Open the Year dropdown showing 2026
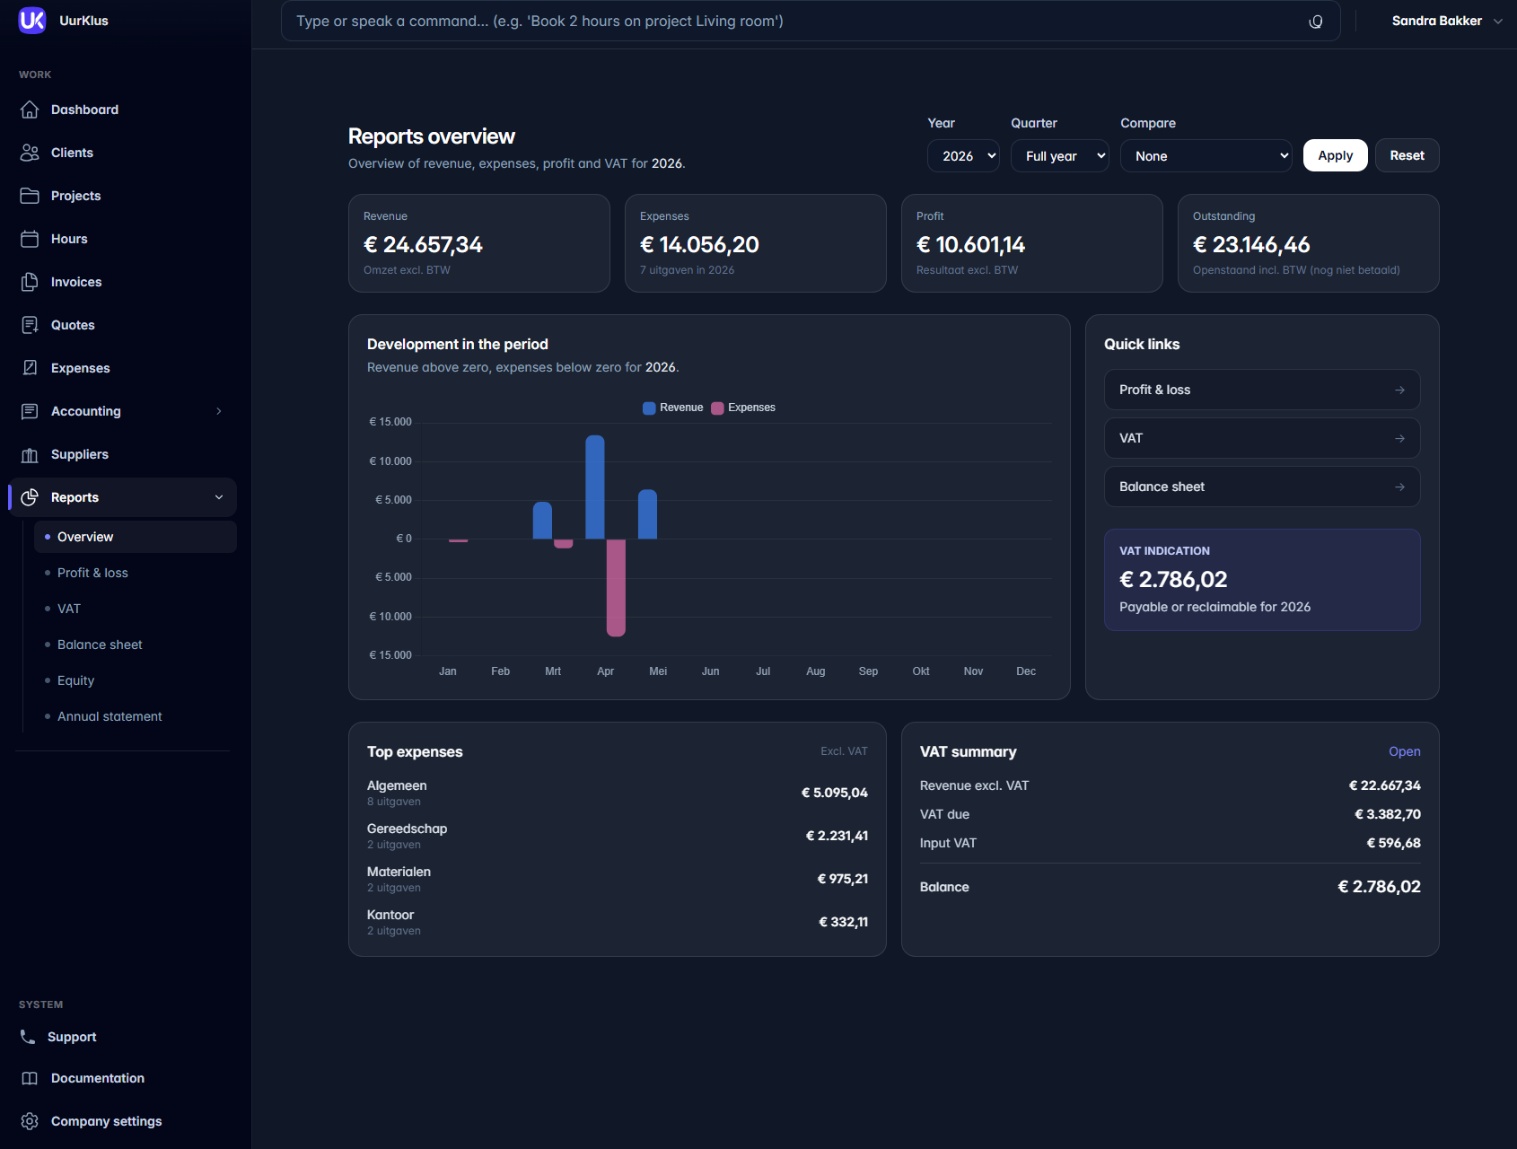The width and height of the screenshot is (1517, 1149). (963, 155)
